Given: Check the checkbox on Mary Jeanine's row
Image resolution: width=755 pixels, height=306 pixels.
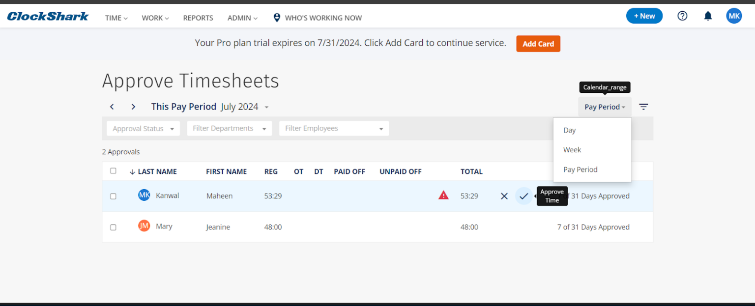Looking at the screenshot, I should pyautogui.click(x=113, y=227).
